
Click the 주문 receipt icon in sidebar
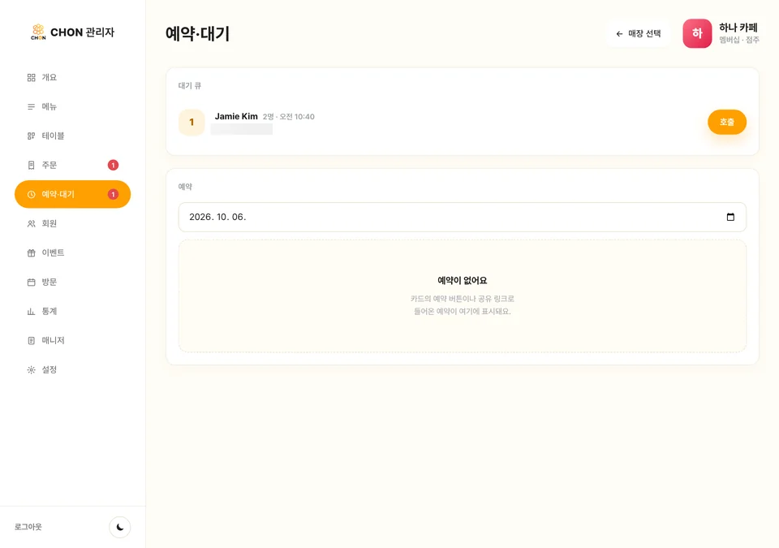point(32,165)
